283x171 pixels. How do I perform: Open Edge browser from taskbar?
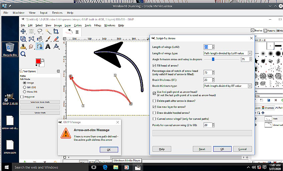point(105,167)
